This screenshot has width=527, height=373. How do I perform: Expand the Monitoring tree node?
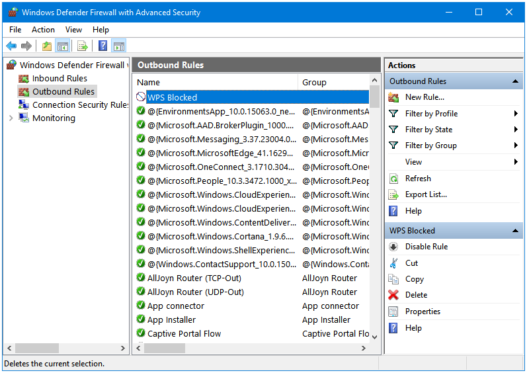(11, 118)
